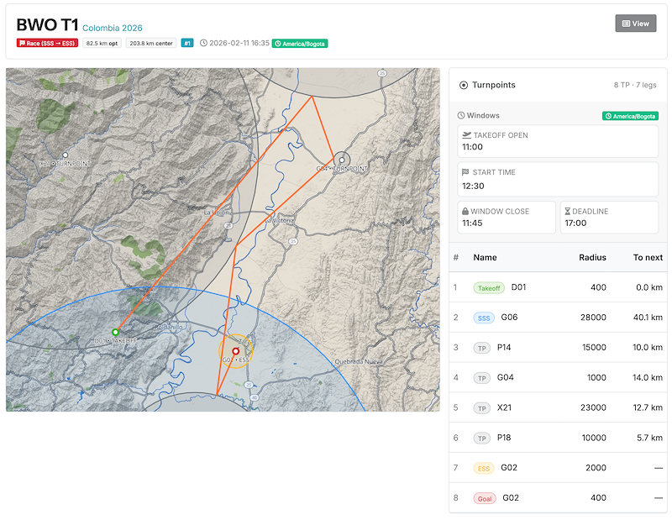The width and height of the screenshot is (672, 520).
Task: Click the lock icon on the WINDOW CLOSE card
Action: tap(465, 211)
